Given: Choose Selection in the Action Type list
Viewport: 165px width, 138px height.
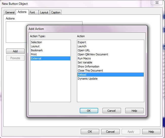Looking at the screenshot, I should [50, 42].
